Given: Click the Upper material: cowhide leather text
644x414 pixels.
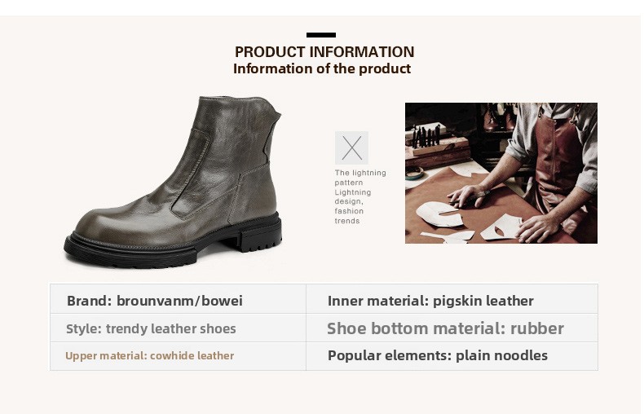Looking at the screenshot, I should pos(149,355).
